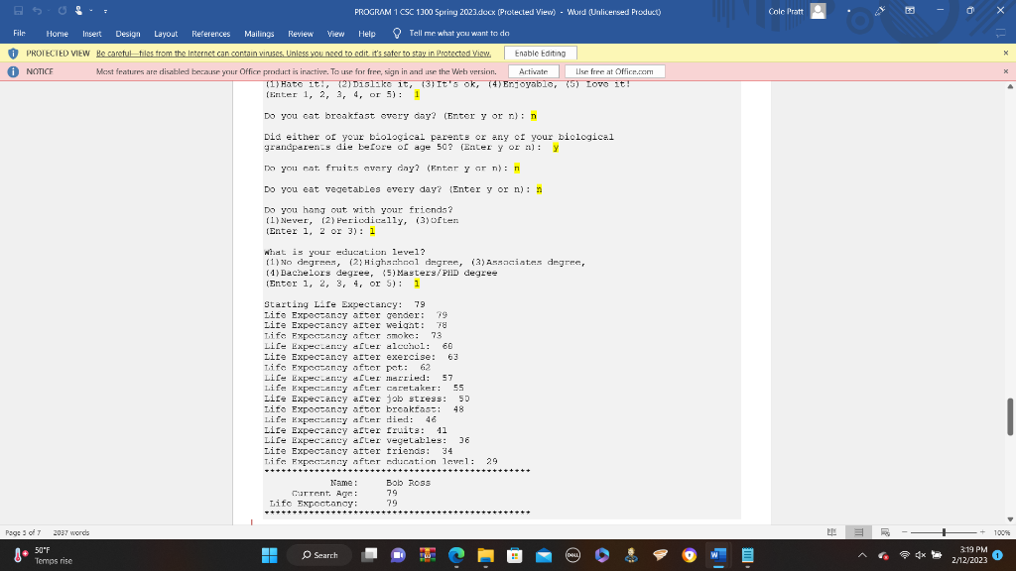The width and height of the screenshot is (1016, 571).
Task: Open the Chat app on taskbar
Action: coord(398,555)
